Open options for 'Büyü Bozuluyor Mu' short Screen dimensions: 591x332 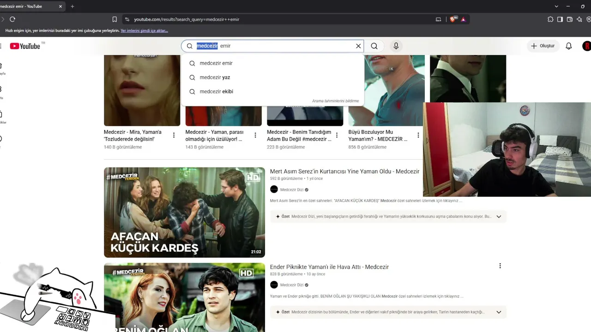click(418, 135)
